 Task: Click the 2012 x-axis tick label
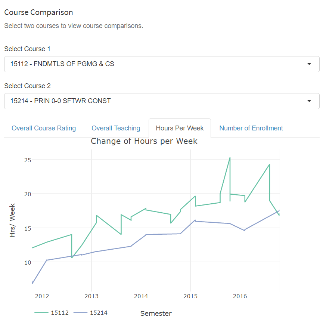42,296
